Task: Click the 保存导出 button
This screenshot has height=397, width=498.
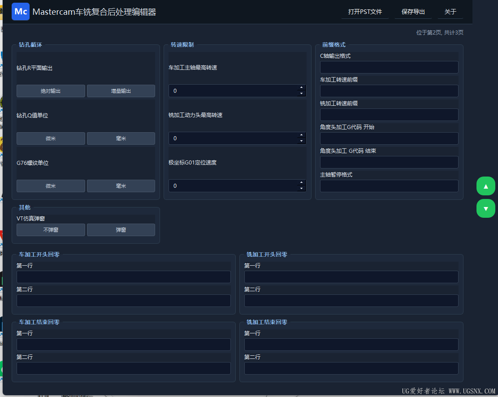Action: pyautogui.click(x=413, y=12)
